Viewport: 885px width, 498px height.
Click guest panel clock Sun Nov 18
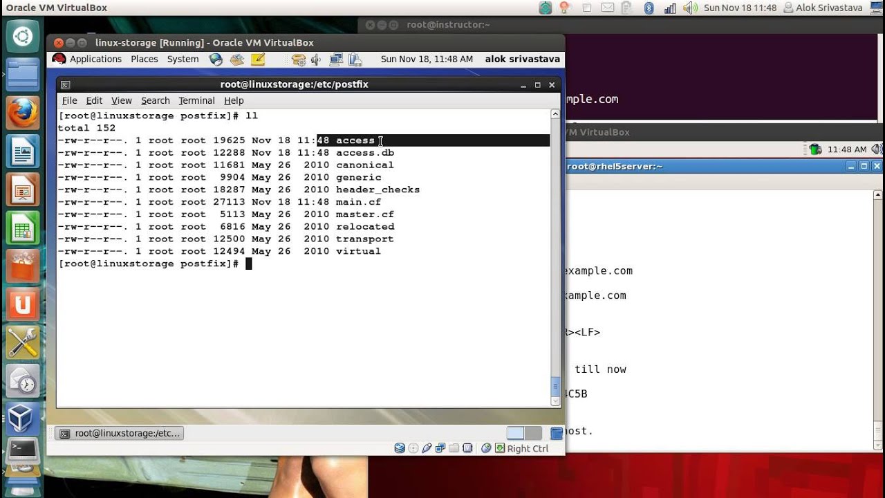tap(427, 59)
